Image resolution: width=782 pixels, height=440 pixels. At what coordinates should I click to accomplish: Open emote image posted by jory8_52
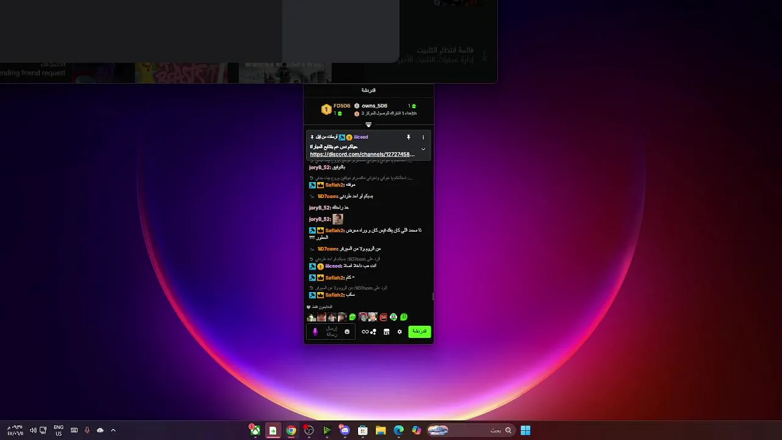pos(337,219)
